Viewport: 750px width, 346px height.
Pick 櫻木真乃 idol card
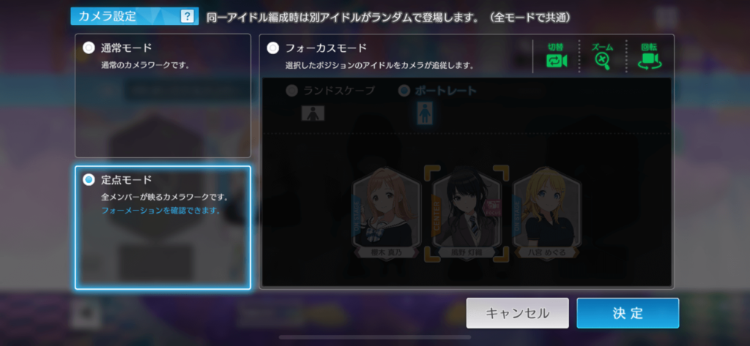tap(387, 213)
